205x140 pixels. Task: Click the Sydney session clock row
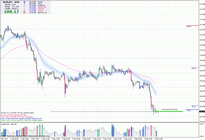click(36, 2)
